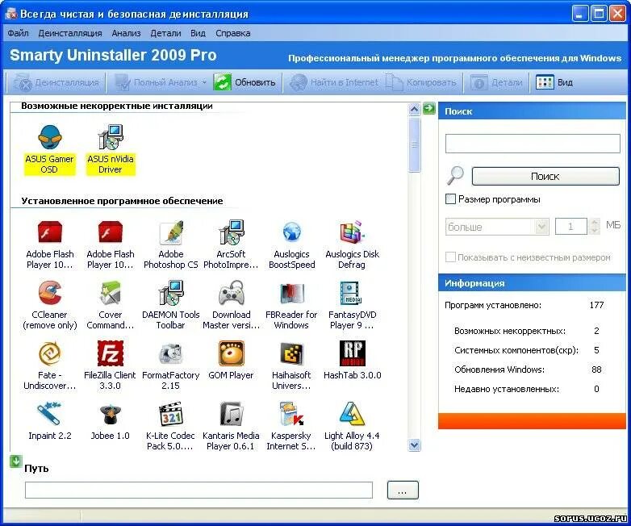The height and width of the screenshot is (526, 631).
Task: Toggle Показывать с неизвестным размером checkbox
Action: pos(451,257)
